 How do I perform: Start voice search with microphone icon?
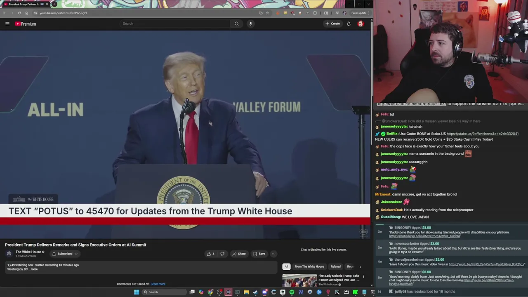click(250, 24)
